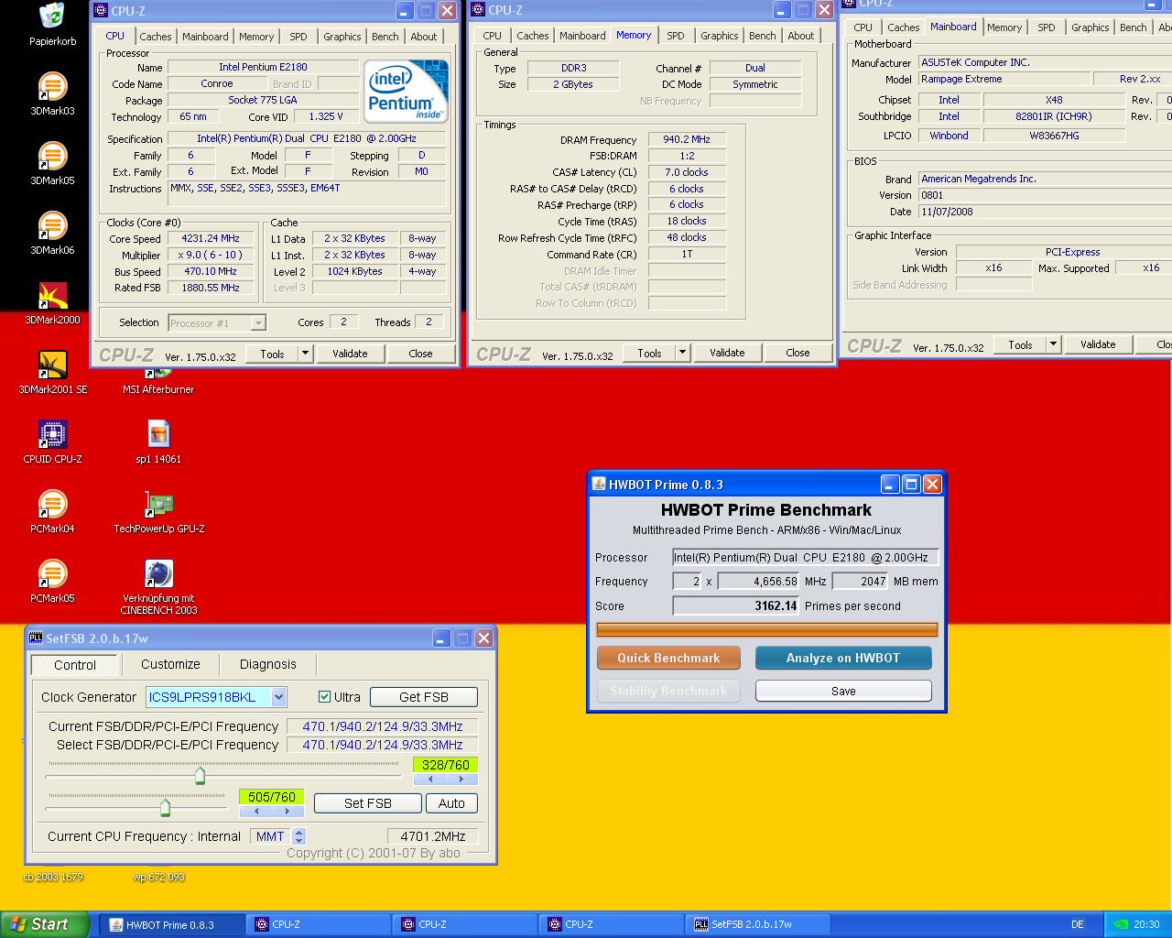Click Set FSB button
This screenshot has height=938, width=1172.
pos(368,803)
